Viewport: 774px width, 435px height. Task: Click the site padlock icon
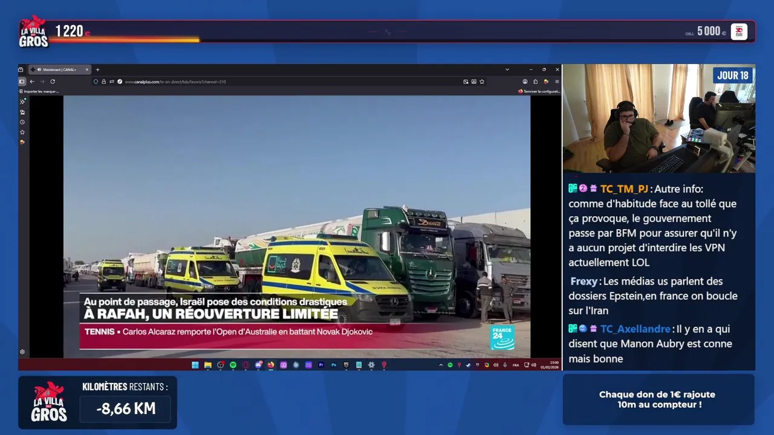(x=103, y=82)
